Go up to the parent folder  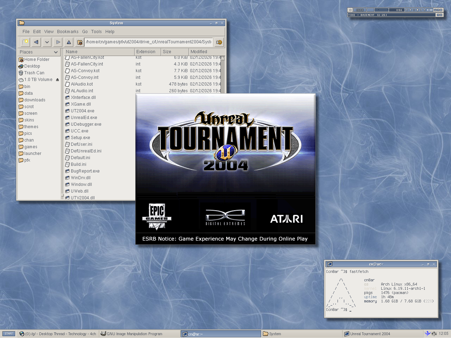click(x=69, y=42)
